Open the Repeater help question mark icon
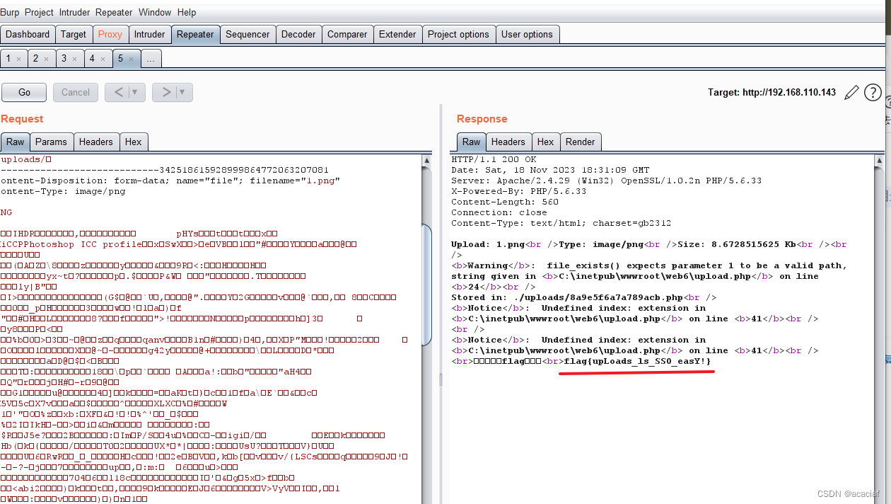The width and height of the screenshot is (891, 504). (873, 92)
